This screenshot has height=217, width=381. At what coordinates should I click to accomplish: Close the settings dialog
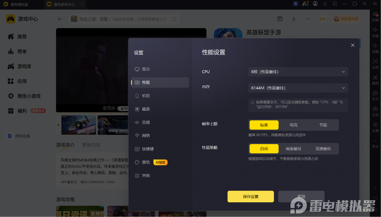click(353, 45)
